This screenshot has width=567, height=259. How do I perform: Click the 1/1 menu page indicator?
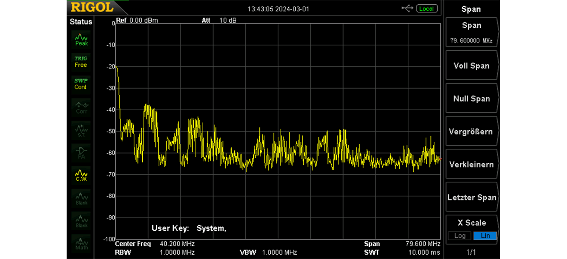point(471,252)
